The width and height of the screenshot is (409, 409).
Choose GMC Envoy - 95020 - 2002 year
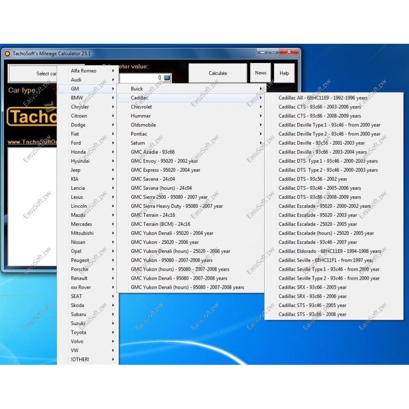tap(191, 161)
